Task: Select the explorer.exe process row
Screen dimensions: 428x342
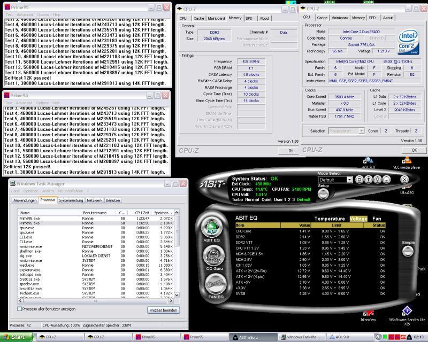Action: tap(96, 270)
